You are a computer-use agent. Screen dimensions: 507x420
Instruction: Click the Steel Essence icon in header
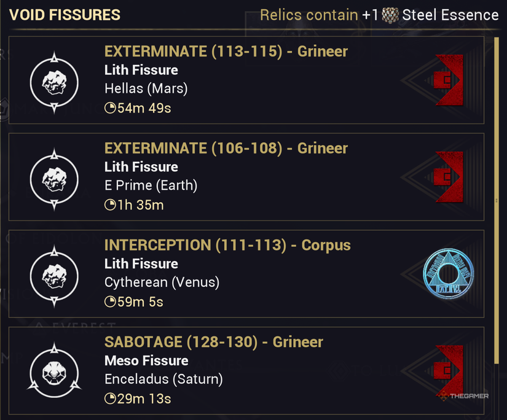pyautogui.click(x=390, y=15)
